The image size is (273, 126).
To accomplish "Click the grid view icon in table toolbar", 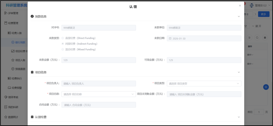I will click(x=265, y=37).
